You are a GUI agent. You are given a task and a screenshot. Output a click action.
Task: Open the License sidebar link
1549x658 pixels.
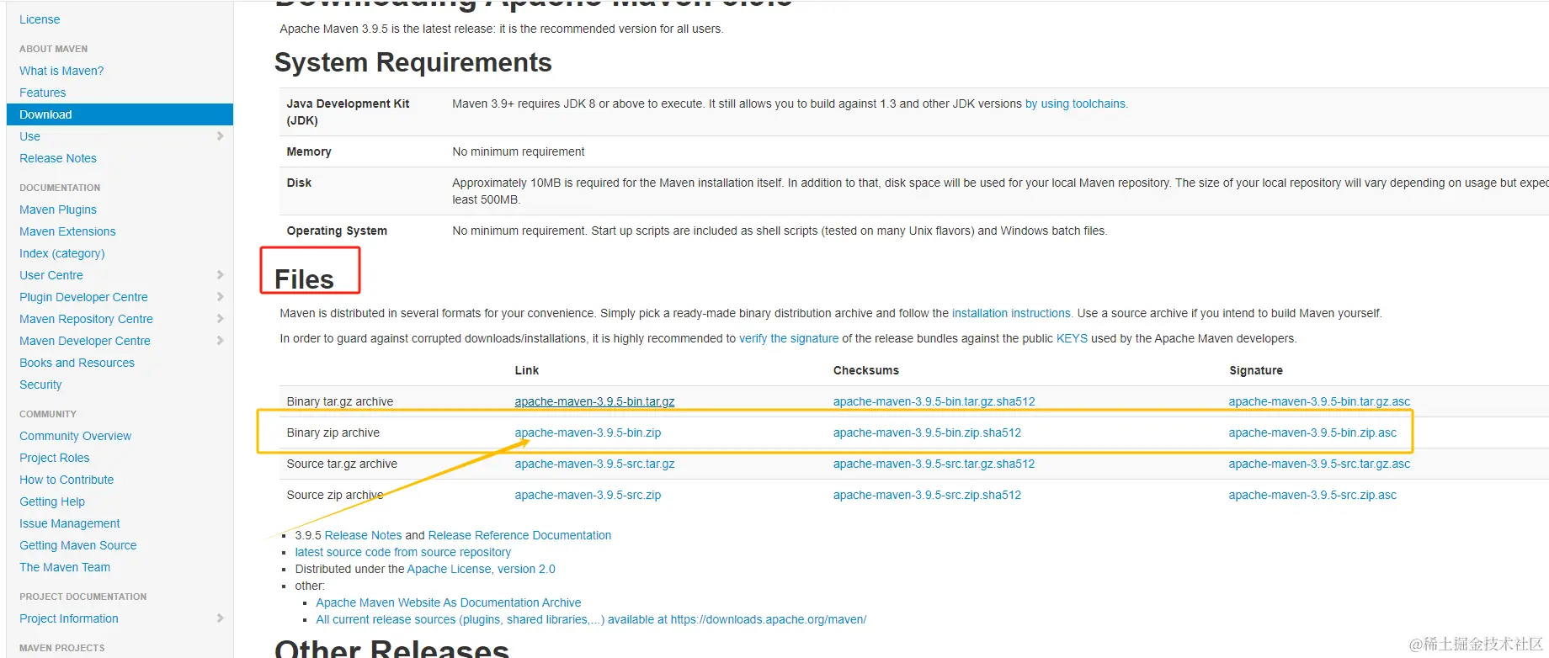click(40, 19)
